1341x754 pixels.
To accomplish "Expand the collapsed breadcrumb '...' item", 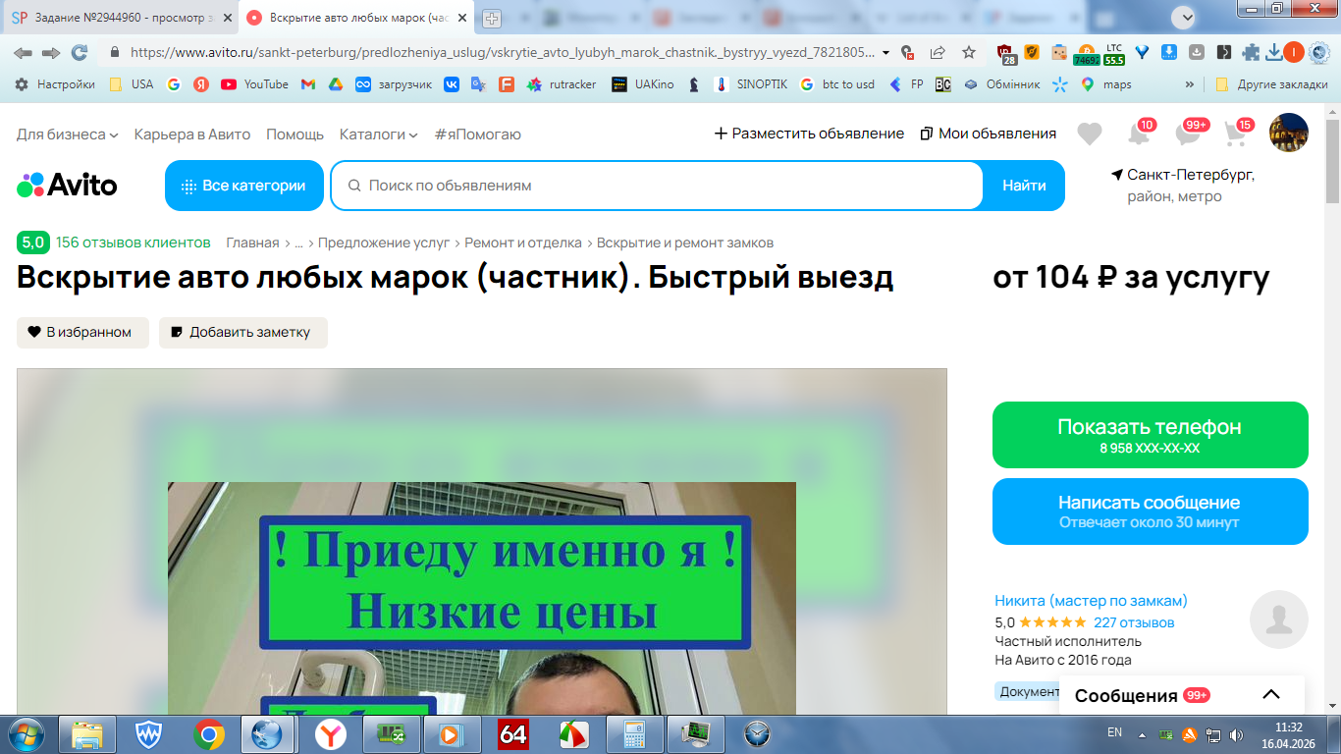I will [298, 242].
